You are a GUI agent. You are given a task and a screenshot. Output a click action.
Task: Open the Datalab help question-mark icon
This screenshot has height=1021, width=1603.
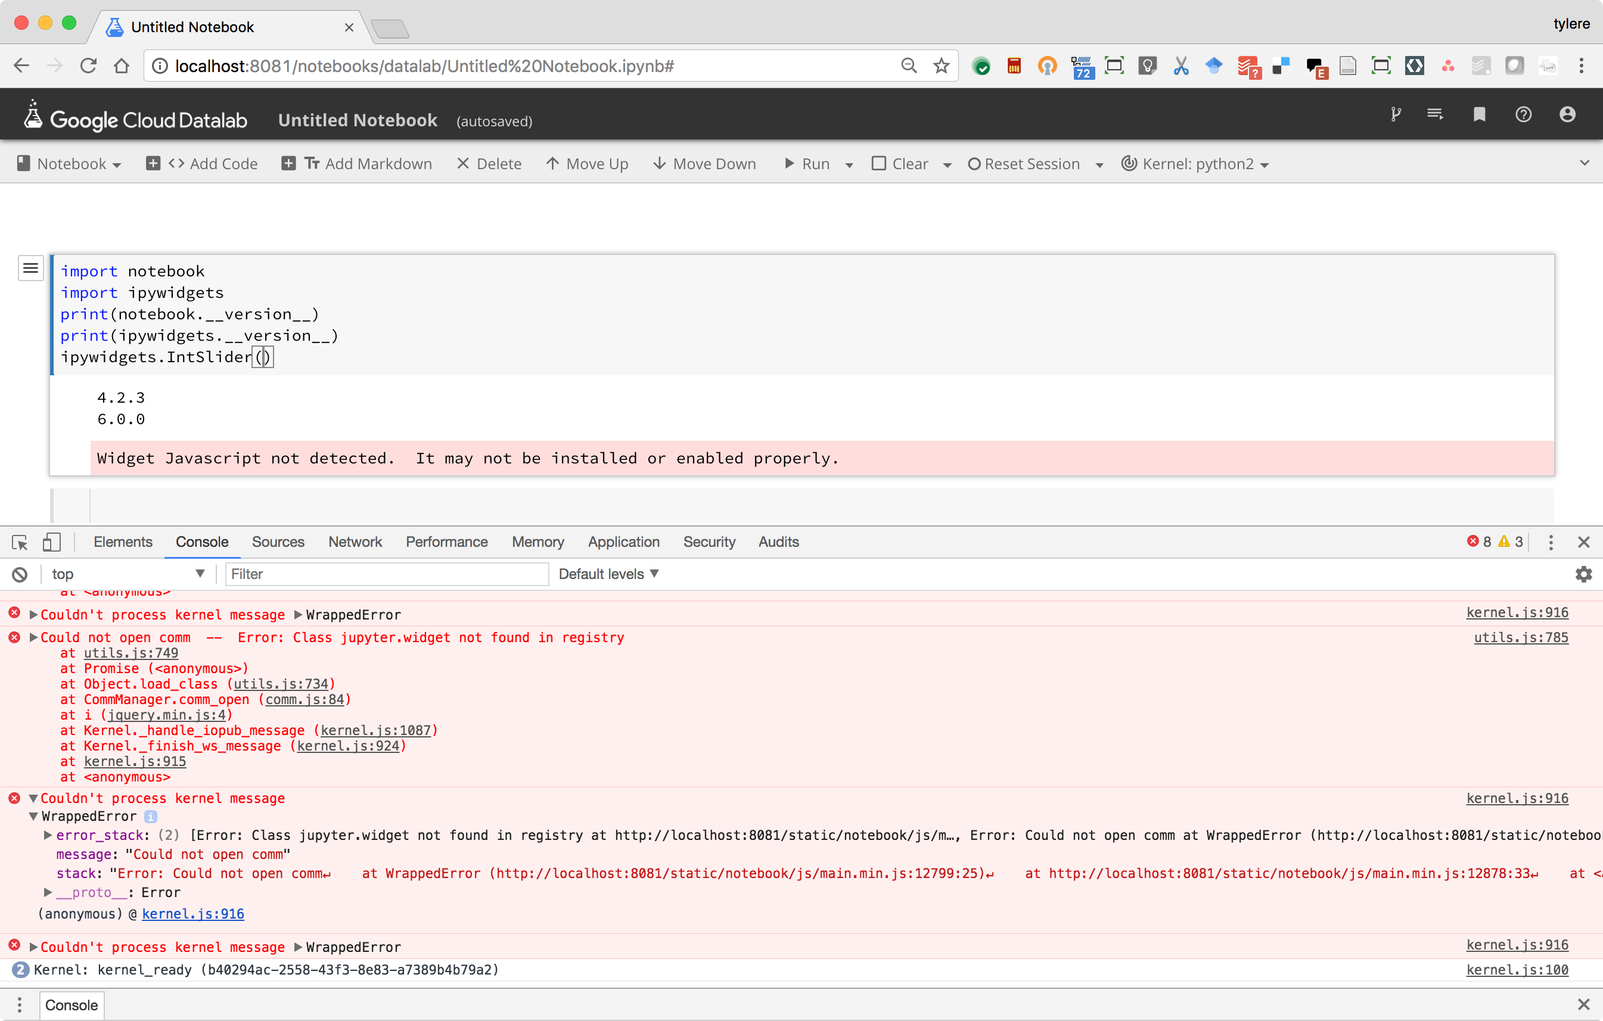pyautogui.click(x=1523, y=114)
